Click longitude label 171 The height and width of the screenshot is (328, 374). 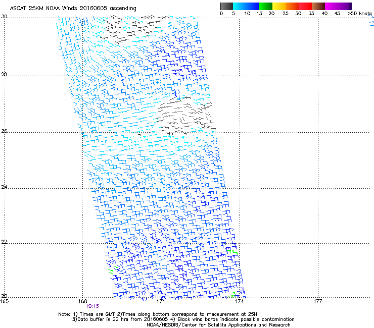[x=161, y=301]
